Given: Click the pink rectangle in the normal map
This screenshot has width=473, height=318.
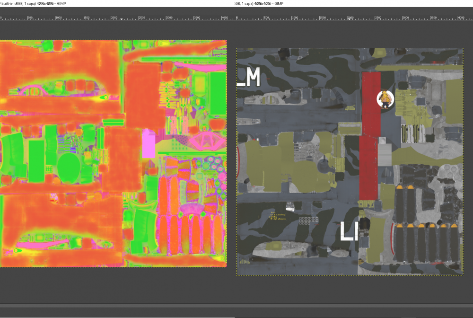Looking at the screenshot, I should (x=149, y=144).
